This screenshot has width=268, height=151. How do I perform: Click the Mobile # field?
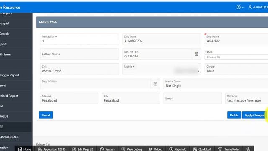click(x=162, y=69)
